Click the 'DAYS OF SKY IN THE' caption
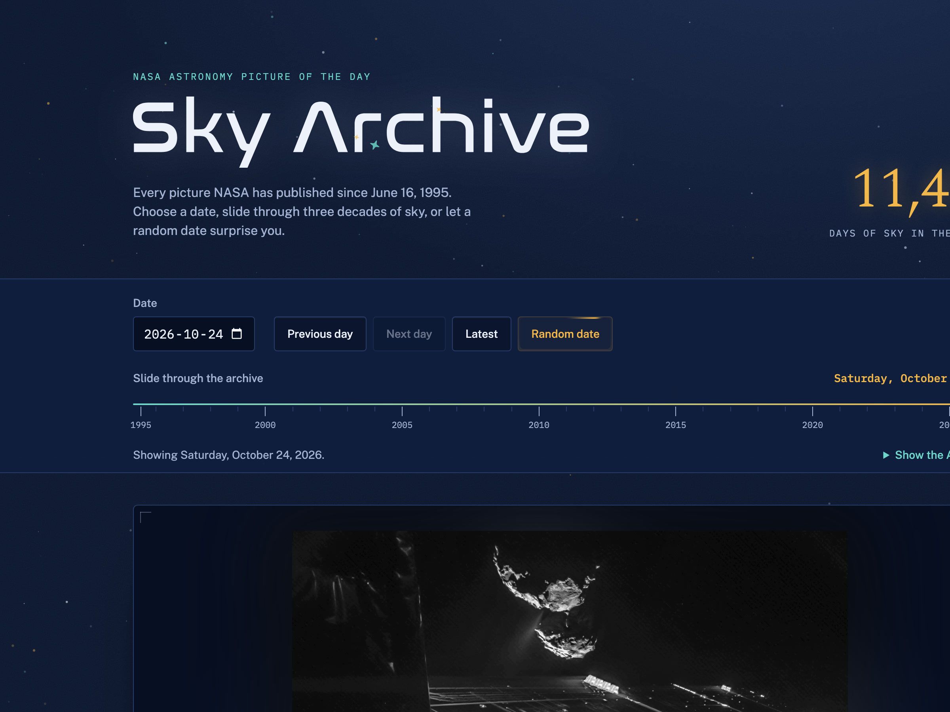The width and height of the screenshot is (950, 712). click(x=889, y=233)
